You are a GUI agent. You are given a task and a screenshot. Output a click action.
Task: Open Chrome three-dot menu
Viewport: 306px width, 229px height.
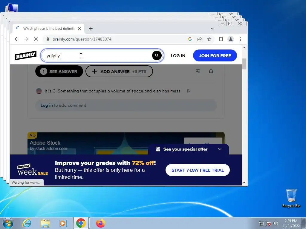click(240, 39)
